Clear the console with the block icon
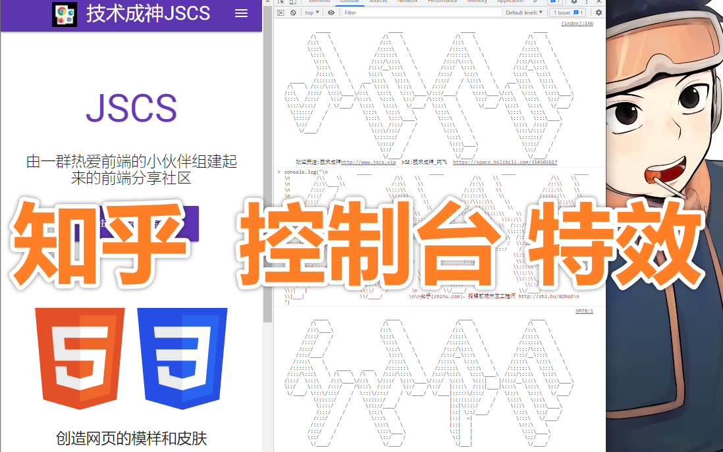The image size is (723, 452). coord(293,13)
